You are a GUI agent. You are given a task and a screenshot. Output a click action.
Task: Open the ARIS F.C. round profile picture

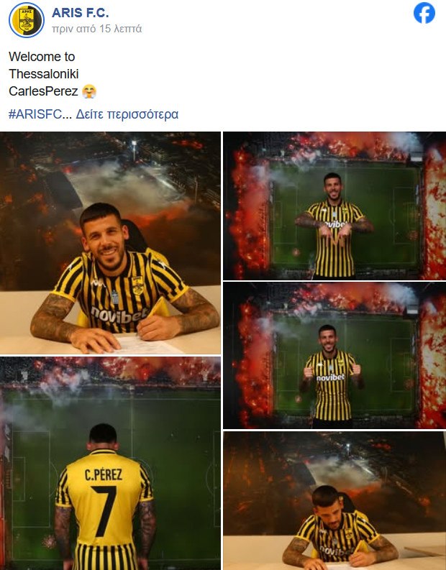click(26, 19)
